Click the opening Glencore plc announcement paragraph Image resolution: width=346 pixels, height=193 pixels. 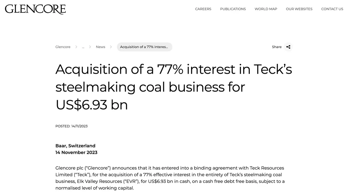pyautogui.click(x=170, y=178)
